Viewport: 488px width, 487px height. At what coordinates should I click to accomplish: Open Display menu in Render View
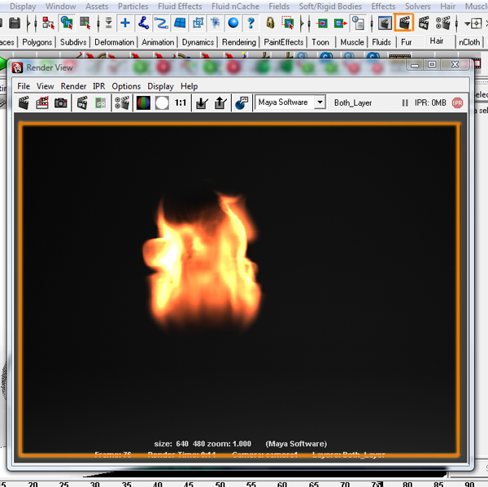click(x=160, y=86)
